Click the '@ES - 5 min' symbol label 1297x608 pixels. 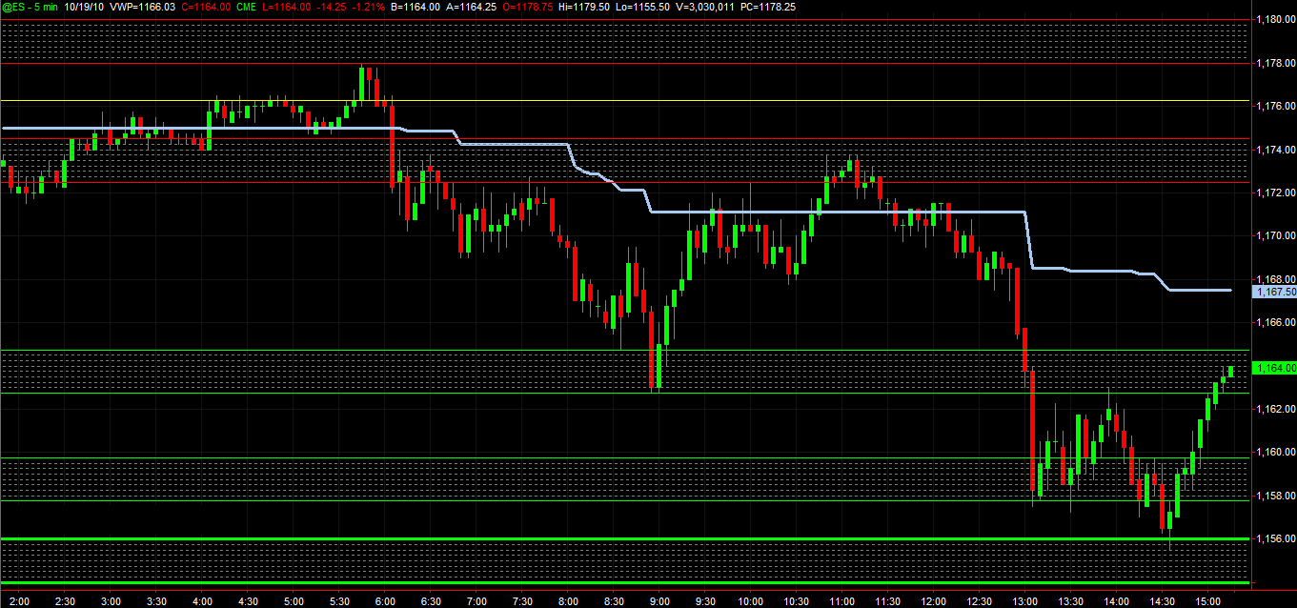click(x=29, y=7)
